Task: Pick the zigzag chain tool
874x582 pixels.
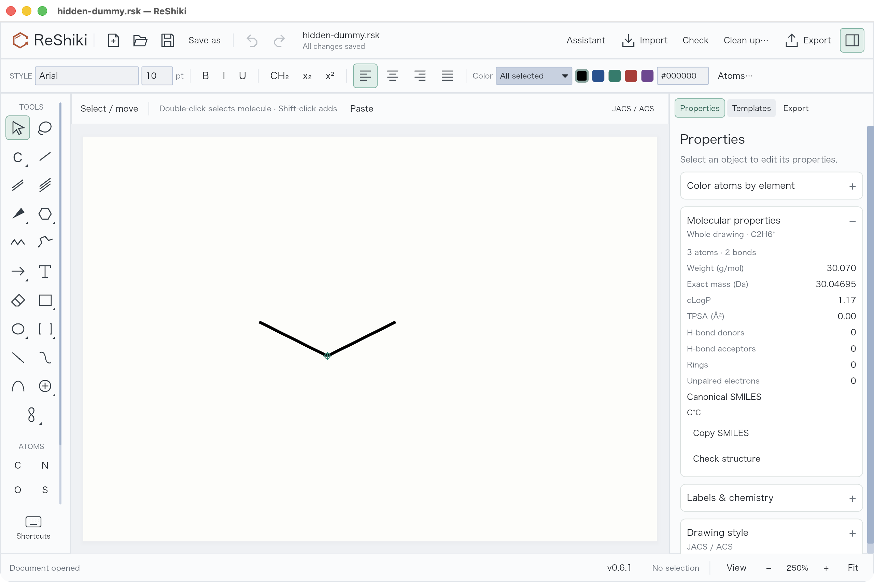Action: pyautogui.click(x=17, y=242)
